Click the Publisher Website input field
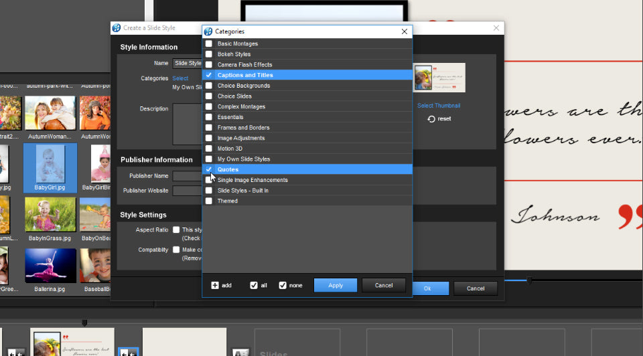643x356 pixels. point(187,191)
